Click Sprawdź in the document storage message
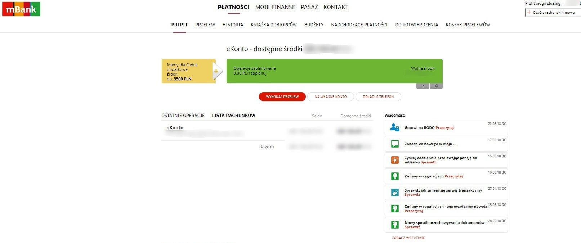This screenshot has width=581, height=243. (412, 227)
